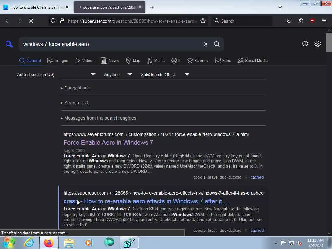The height and width of the screenshot is (249, 332).
Task: Switch to the Science category
Action: [x=197, y=61]
